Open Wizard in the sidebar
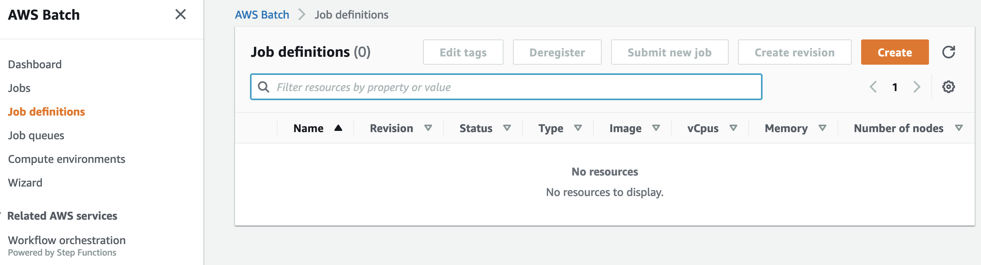 [x=25, y=183]
